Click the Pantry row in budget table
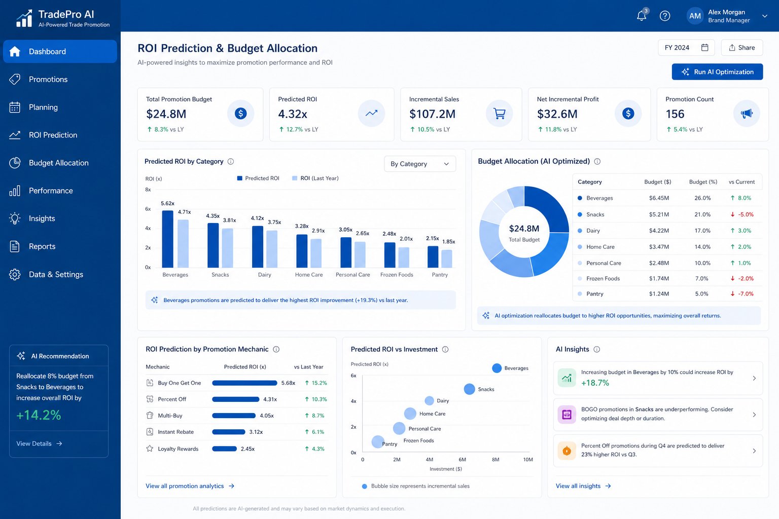779x519 pixels. [x=667, y=294]
